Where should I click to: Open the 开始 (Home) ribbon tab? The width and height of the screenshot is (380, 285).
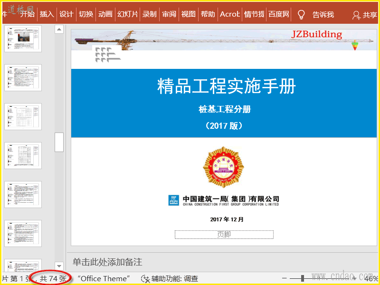[x=28, y=14]
